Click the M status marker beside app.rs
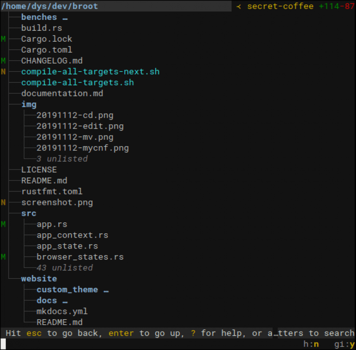The width and height of the screenshot is (356, 350). pyautogui.click(x=3, y=224)
